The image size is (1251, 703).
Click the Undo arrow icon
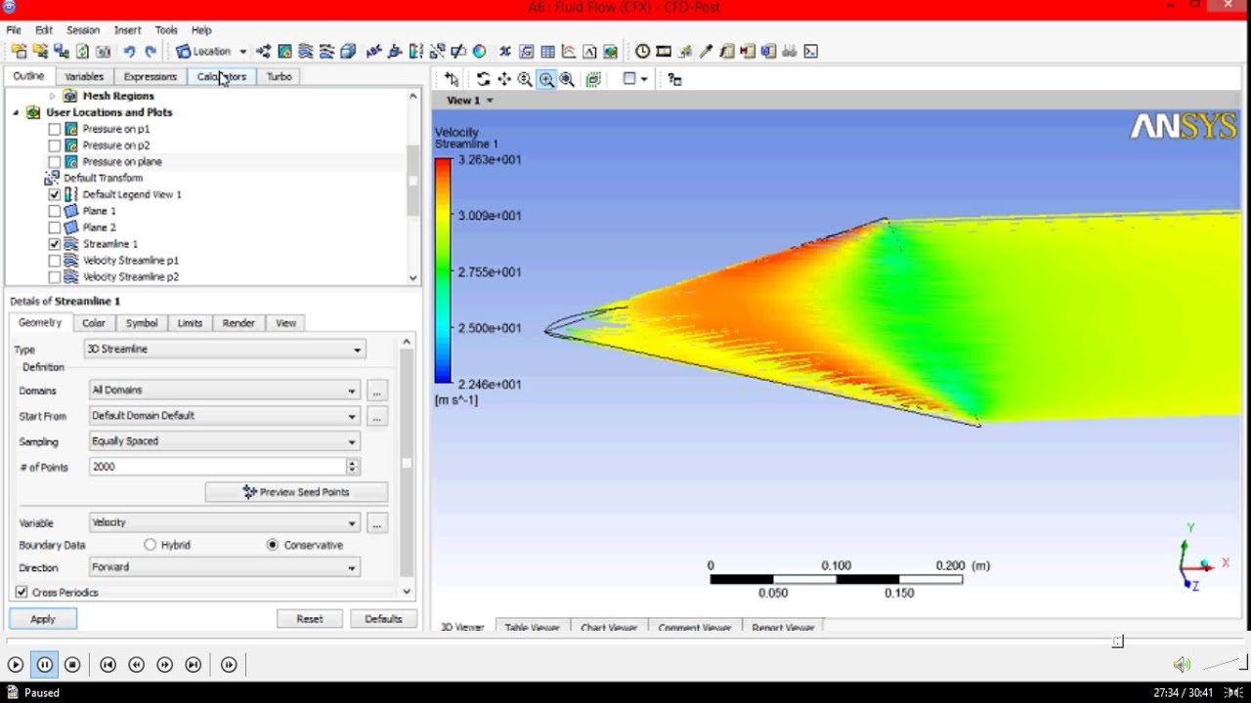tap(129, 51)
